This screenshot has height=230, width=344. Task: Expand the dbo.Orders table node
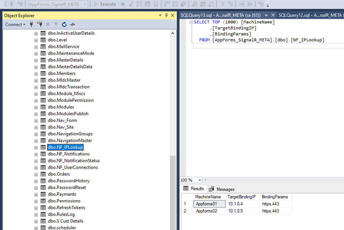pyautogui.click(x=36, y=174)
